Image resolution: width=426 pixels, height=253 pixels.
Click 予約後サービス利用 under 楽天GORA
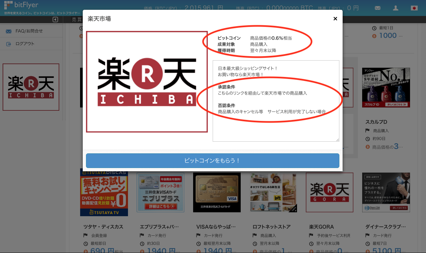tap(334, 235)
